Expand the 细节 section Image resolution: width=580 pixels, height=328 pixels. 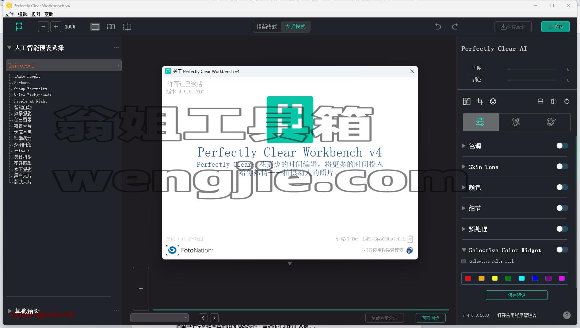tap(463, 208)
